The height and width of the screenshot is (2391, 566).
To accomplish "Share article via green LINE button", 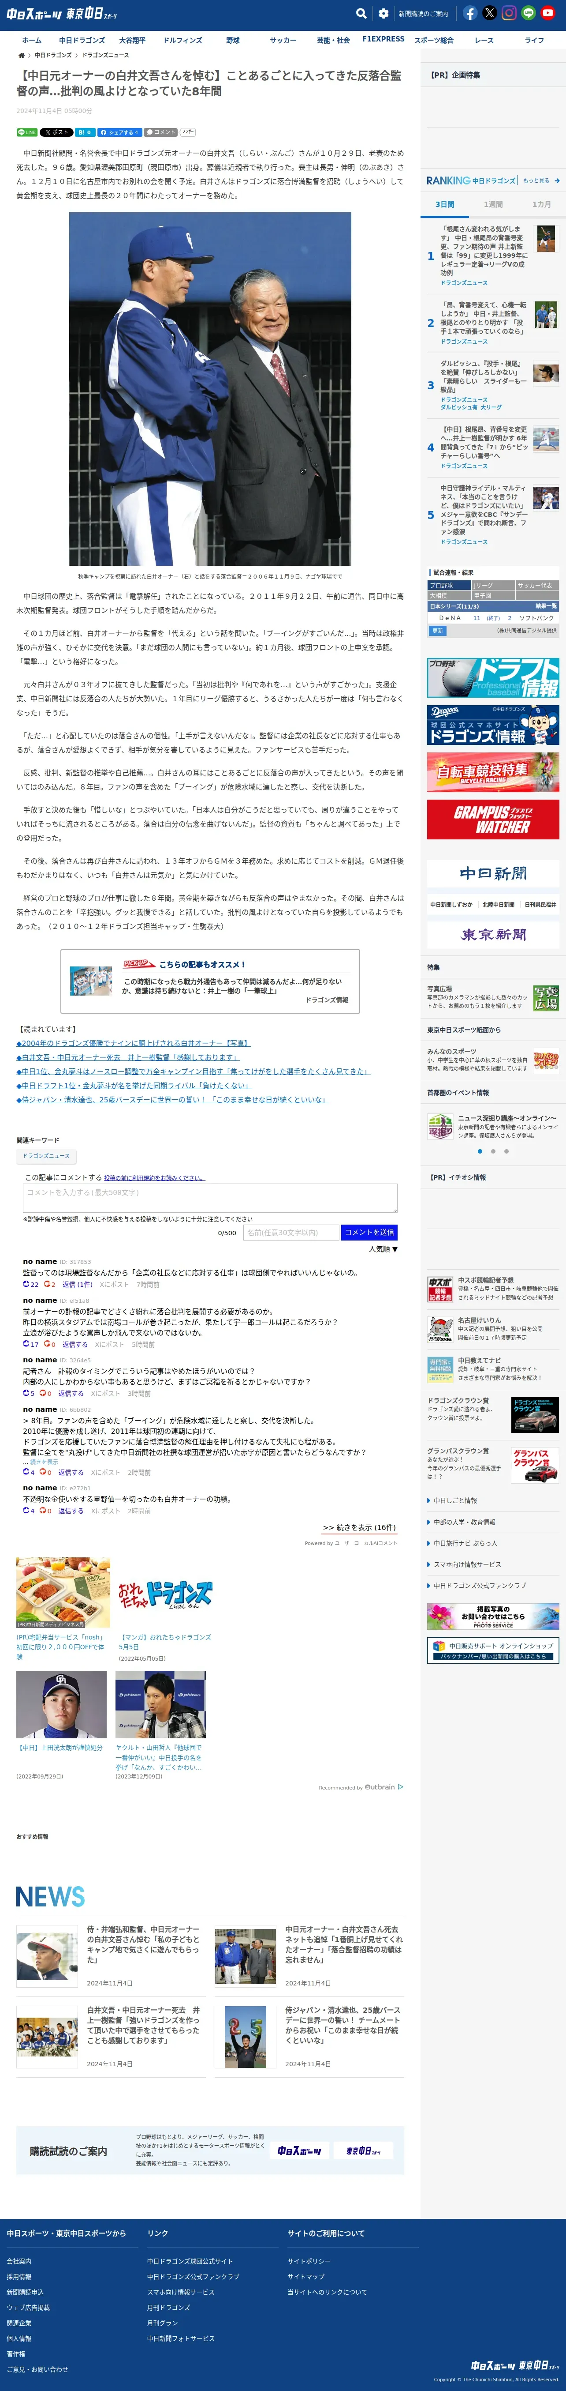I will point(27,133).
